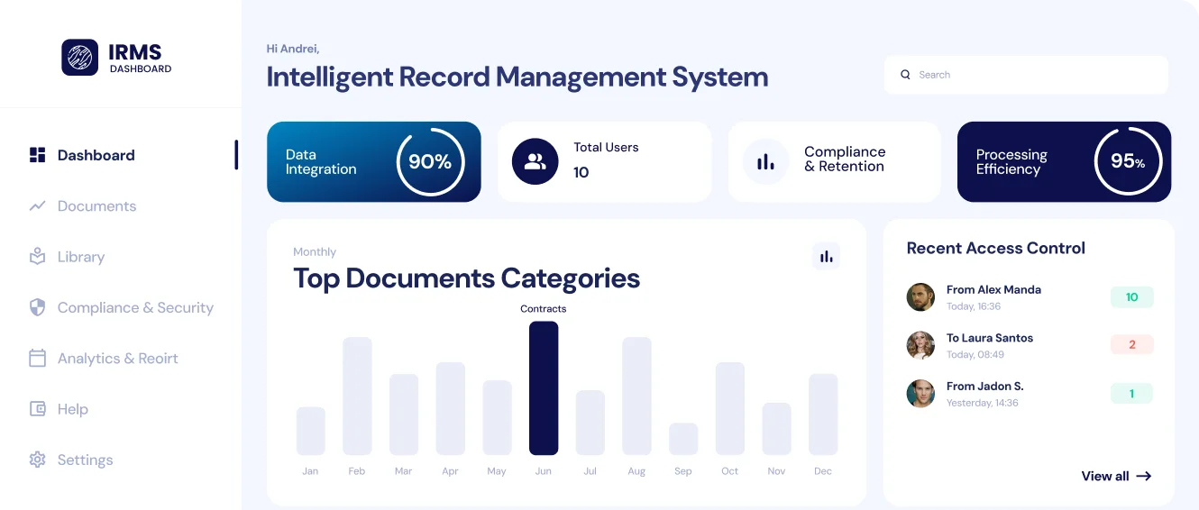Viewport: 1199px width, 510px height.
Task: Click the Dashboard grid icon in sidebar
Action: click(37, 155)
